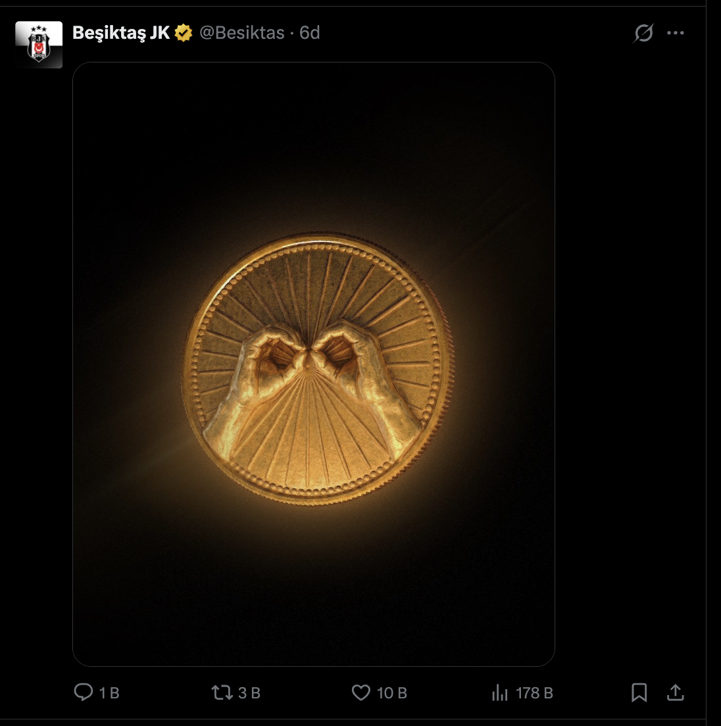Open the Beşiktaş JK profile avatar

(x=39, y=45)
